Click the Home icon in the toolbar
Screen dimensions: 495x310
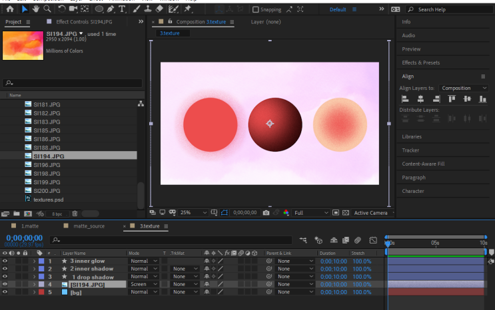pyautogui.click(x=10, y=9)
